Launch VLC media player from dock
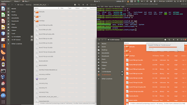 click(3, 58)
